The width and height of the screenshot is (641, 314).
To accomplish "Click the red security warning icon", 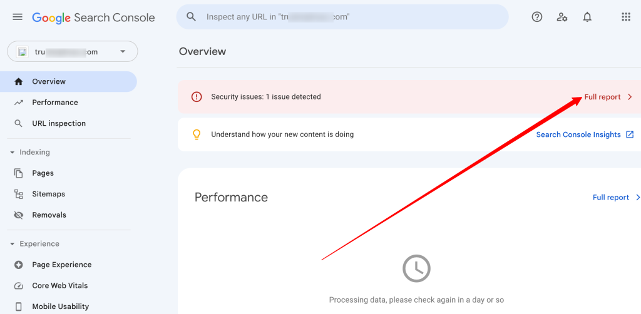I will [197, 97].
